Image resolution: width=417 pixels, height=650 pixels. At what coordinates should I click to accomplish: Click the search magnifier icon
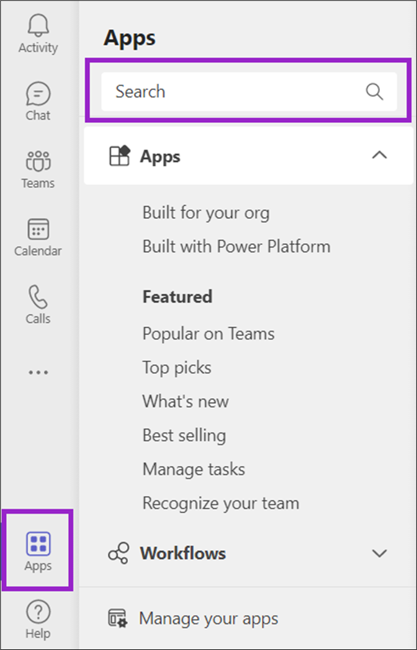pos(374,91)
